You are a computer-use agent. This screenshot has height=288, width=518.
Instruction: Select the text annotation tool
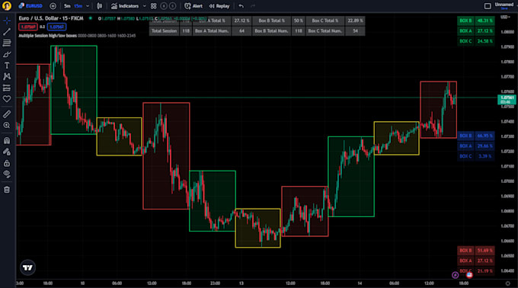pyautogui.click(x=7, y=66)
